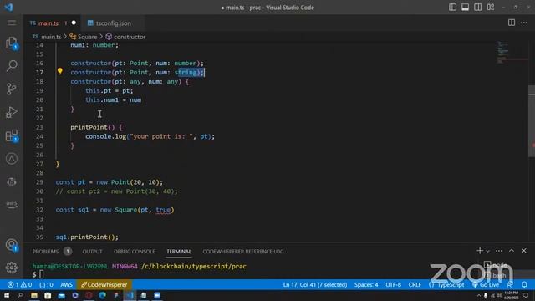Open terminal panel more actions ellipsis

(x=499, y=251)
